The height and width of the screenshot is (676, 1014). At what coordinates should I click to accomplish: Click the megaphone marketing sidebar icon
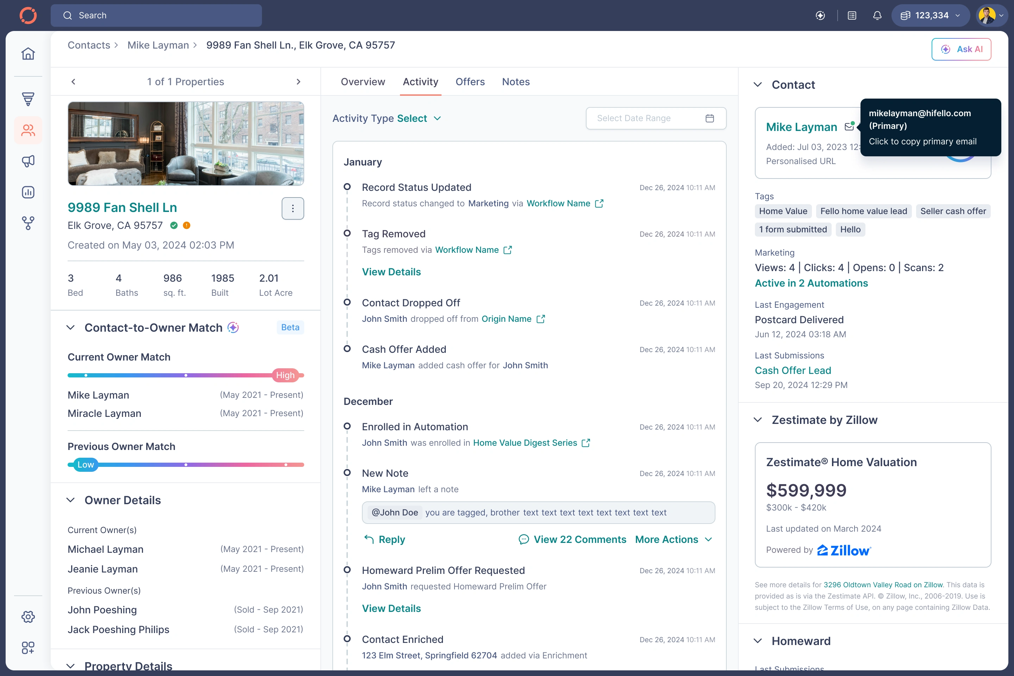[28, 161]
